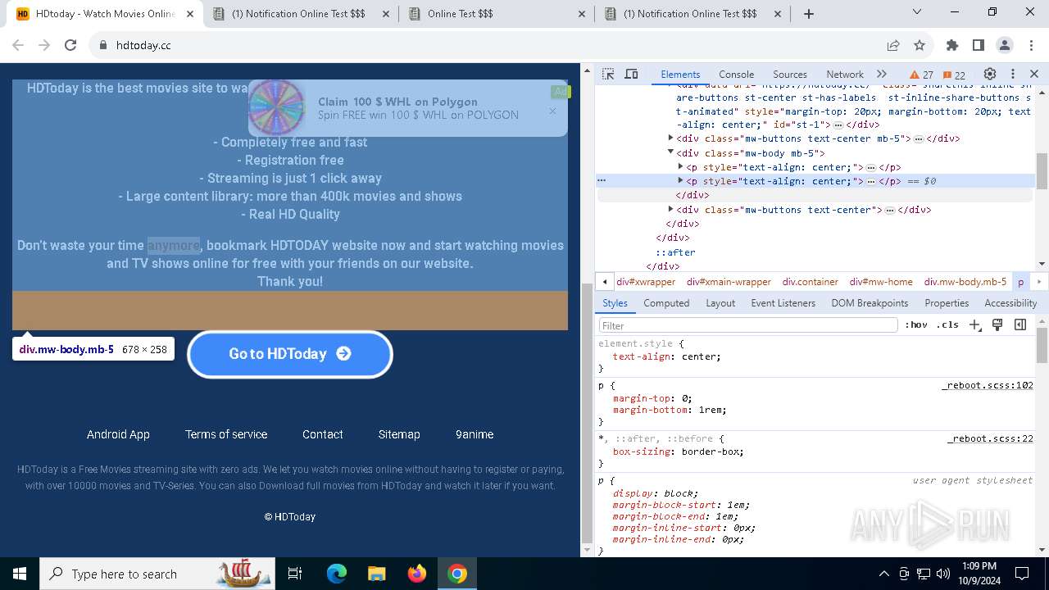Click the 22 issues indicator
Viewport: 1049px width, 590px height.
coord(954,75)
